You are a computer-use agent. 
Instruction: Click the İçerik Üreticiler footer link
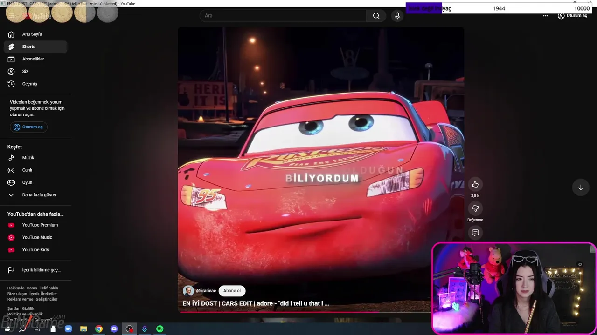(43, 294)
